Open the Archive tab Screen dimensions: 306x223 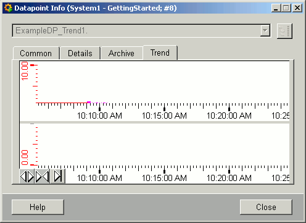pos(122,53)
